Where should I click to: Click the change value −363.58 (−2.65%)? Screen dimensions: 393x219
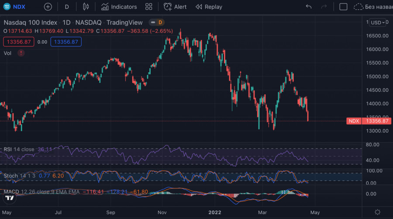pos(150,31)
